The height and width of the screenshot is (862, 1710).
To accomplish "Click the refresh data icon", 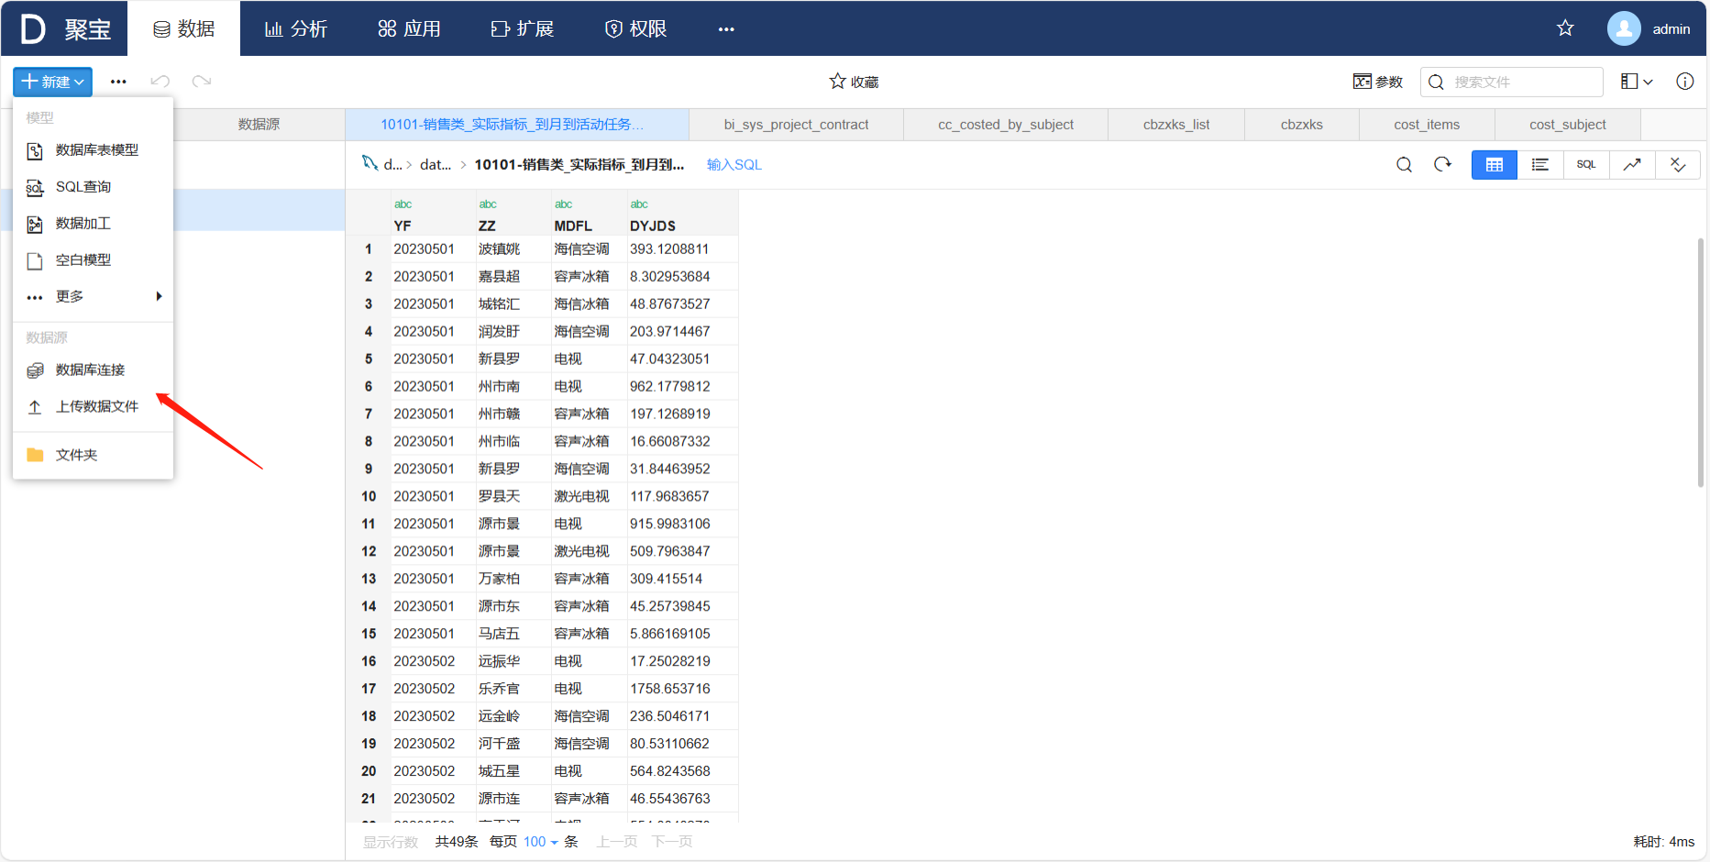I will [x=1442, y=164].
